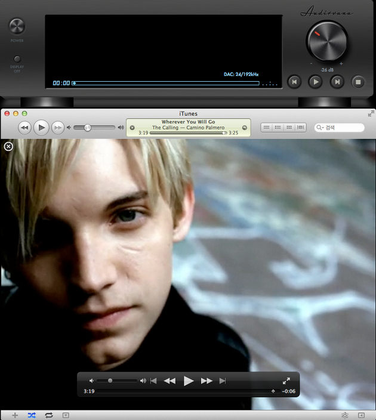Viewport: 376px width, 420px height.
Task: Toggle artwork viewer button in bottom bar
Action: (x=66, y=415)
